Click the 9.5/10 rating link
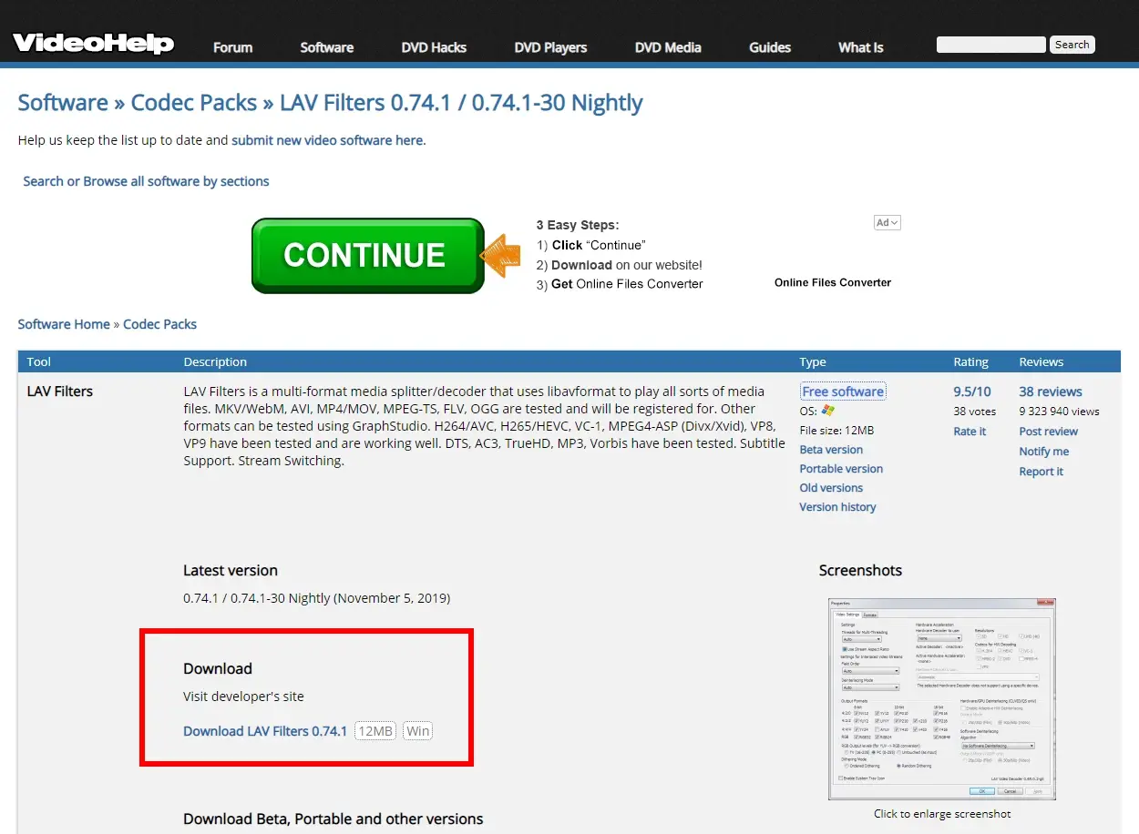Image resolution: width=1139 pixels, height=834 pixels. [972, 392]
